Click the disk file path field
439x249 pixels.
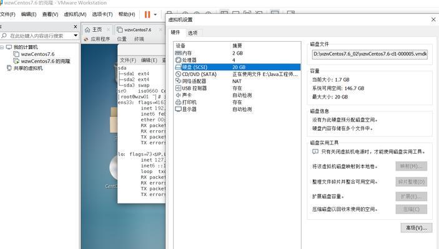coord(370,54)
